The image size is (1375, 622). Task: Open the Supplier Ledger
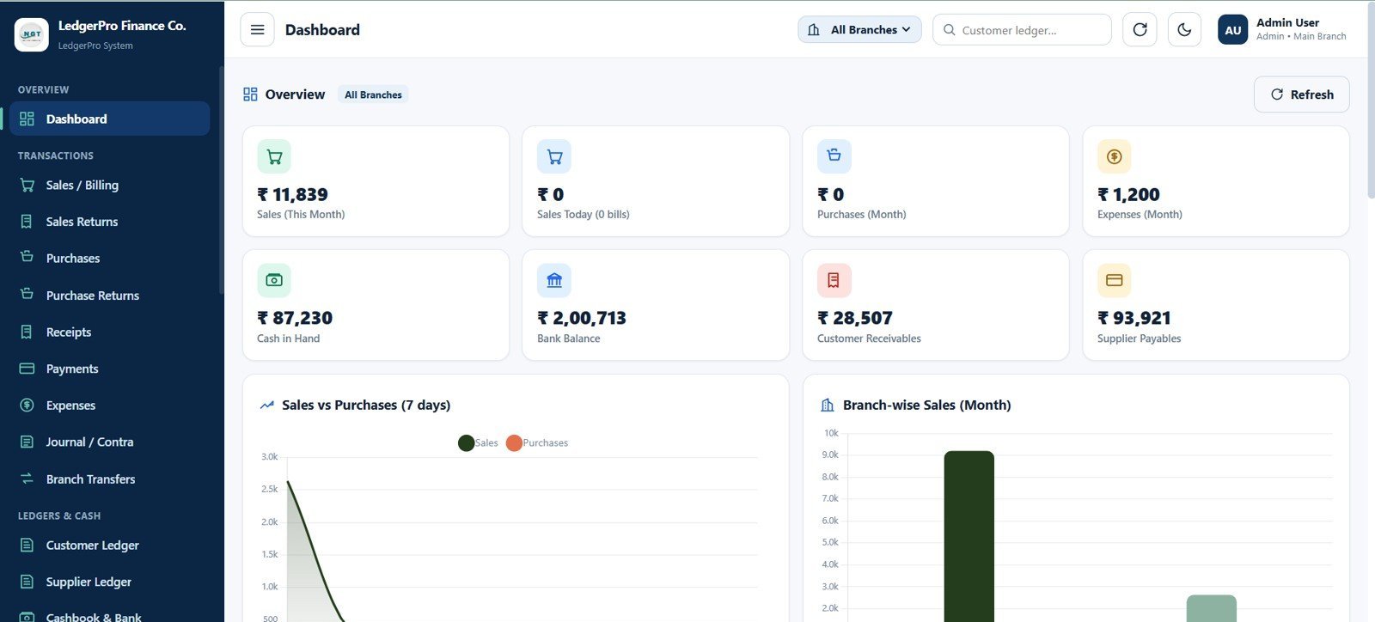pos(109,582)
